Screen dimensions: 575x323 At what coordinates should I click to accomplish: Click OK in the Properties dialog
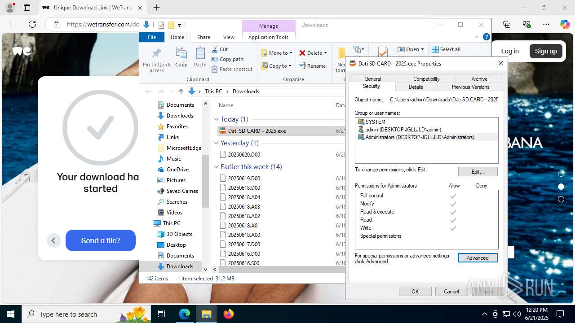pyautogui.click(x=415, y=292)
